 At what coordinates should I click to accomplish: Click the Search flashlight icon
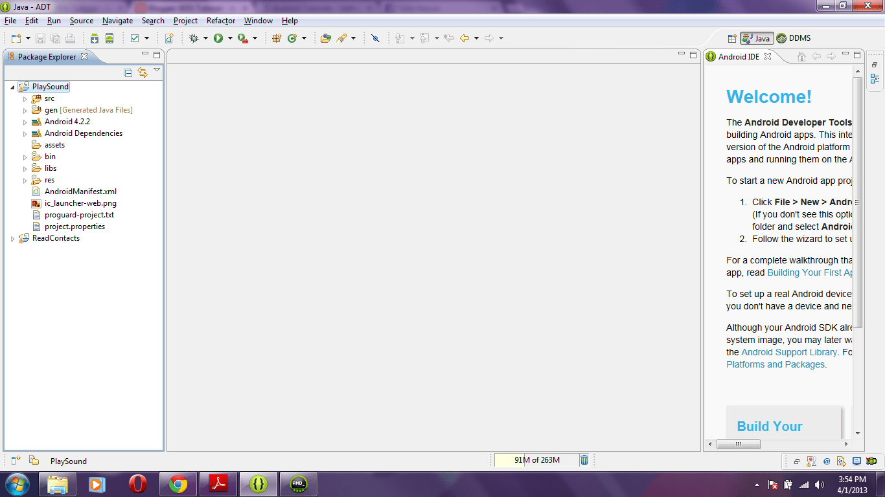tap(341, 38)
